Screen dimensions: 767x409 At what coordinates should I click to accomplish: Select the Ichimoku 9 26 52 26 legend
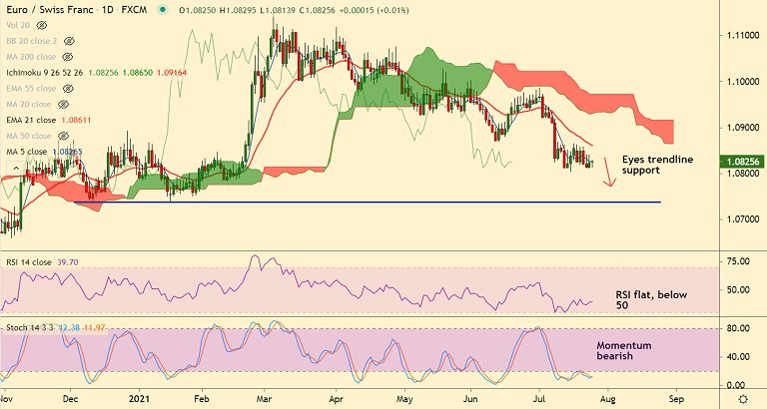coord(45,73)
